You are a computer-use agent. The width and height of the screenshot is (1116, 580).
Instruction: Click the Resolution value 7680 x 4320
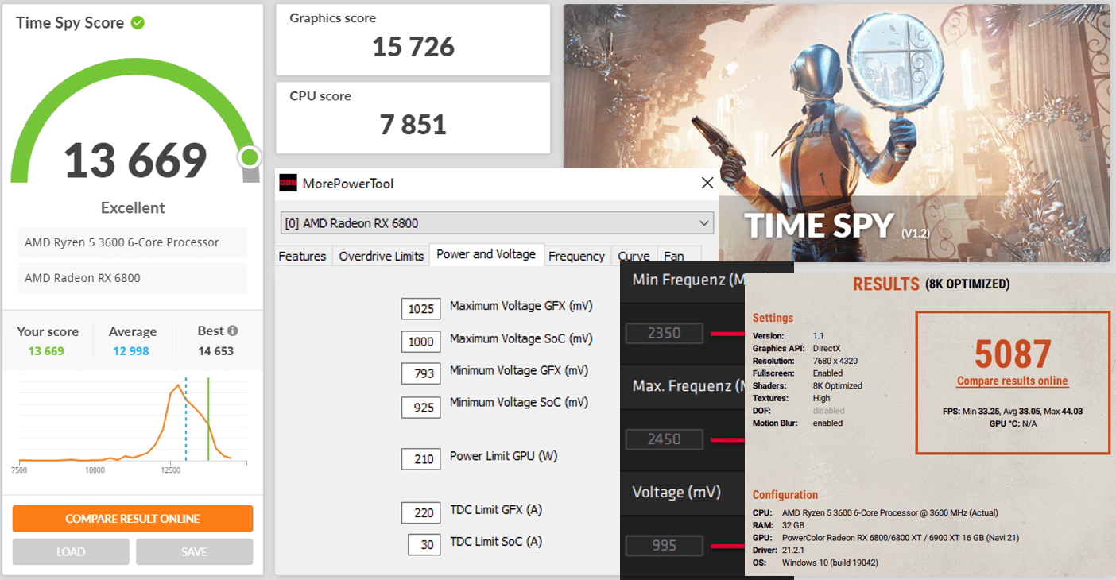(x=835, y=361)
